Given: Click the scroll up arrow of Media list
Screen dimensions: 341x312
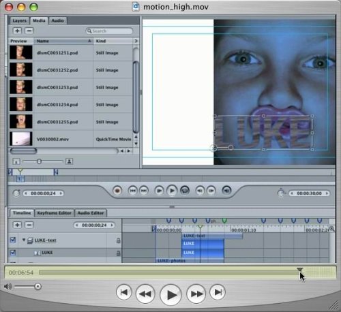Looking at the screenshot, I should point(136,137).
